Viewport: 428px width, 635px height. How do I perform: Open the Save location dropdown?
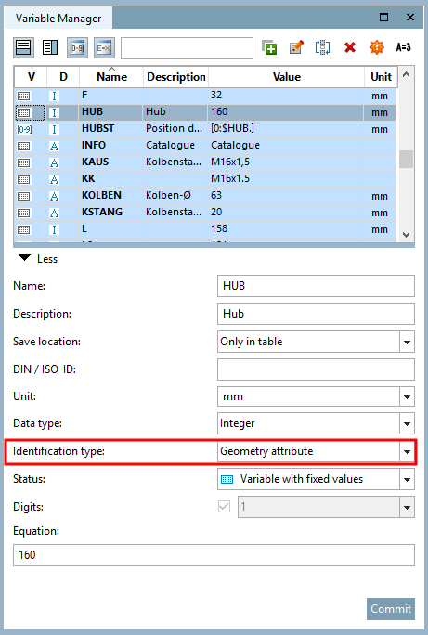point(407,343)
